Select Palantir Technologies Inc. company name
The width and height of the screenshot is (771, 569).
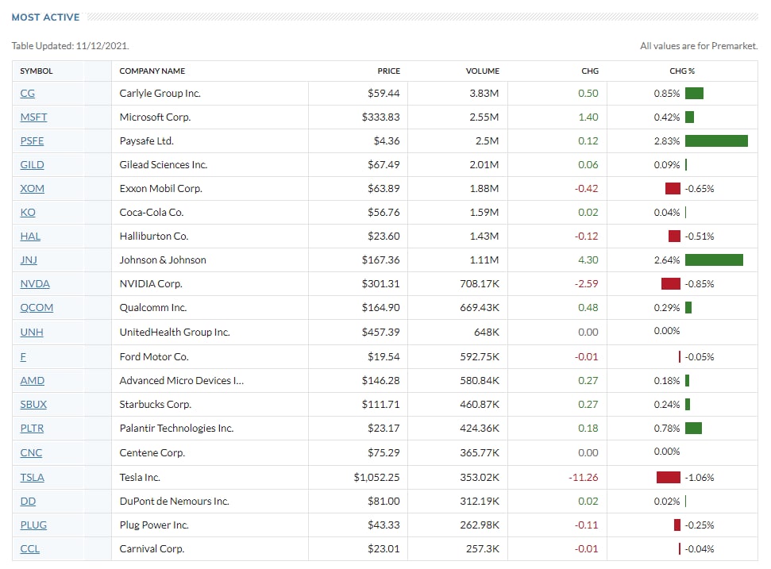176,429
